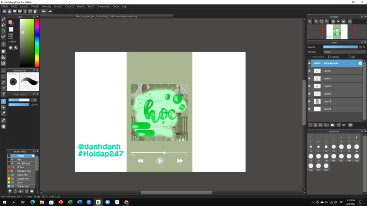Choose brush size 100 preset
The width and height of the screenshot is (367, 206).
click(x=326, y=157)
